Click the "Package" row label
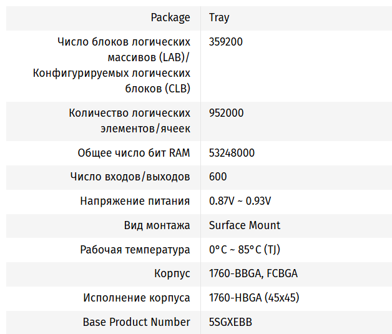 click(170, 17)
